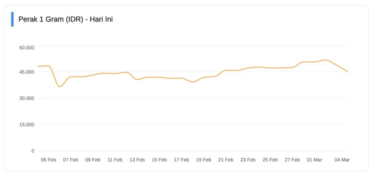Click the 15 Feb x-axis label

tap(159, 160)
